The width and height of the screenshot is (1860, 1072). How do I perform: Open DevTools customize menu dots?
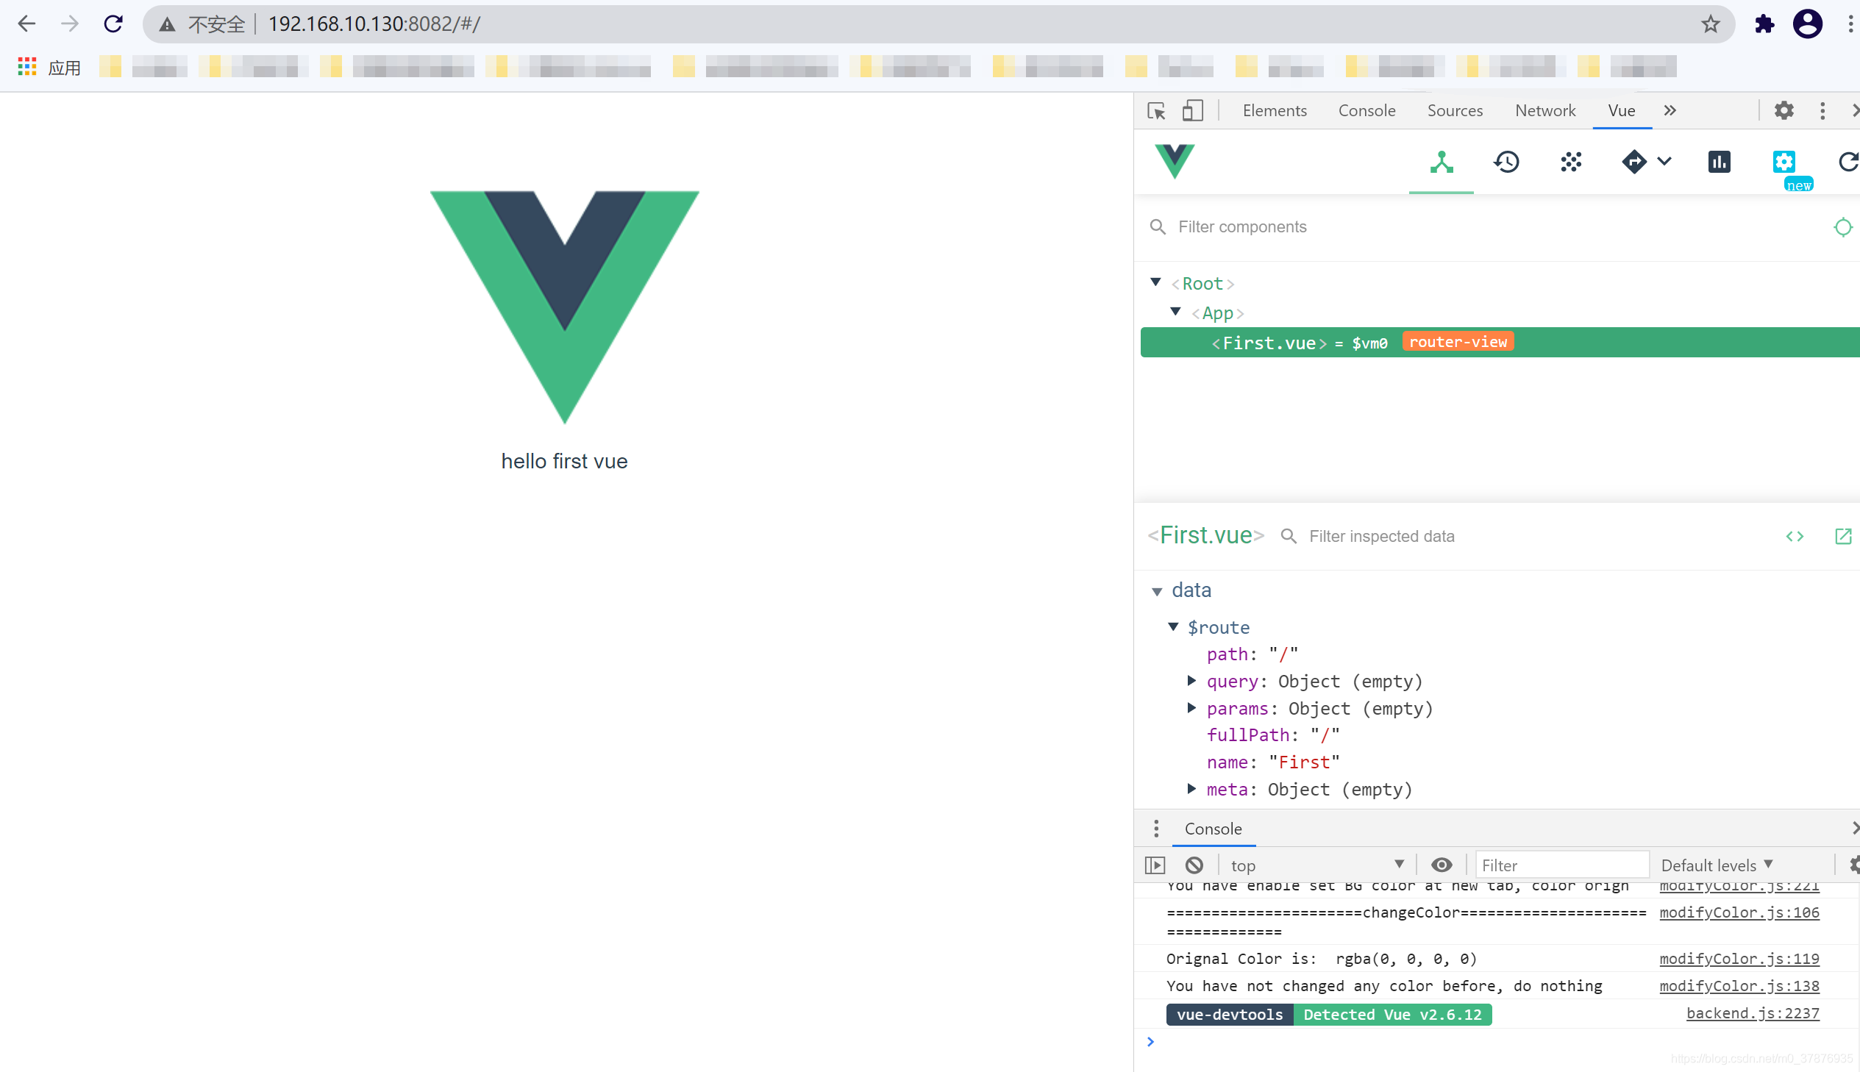[x=1822, y=110]
